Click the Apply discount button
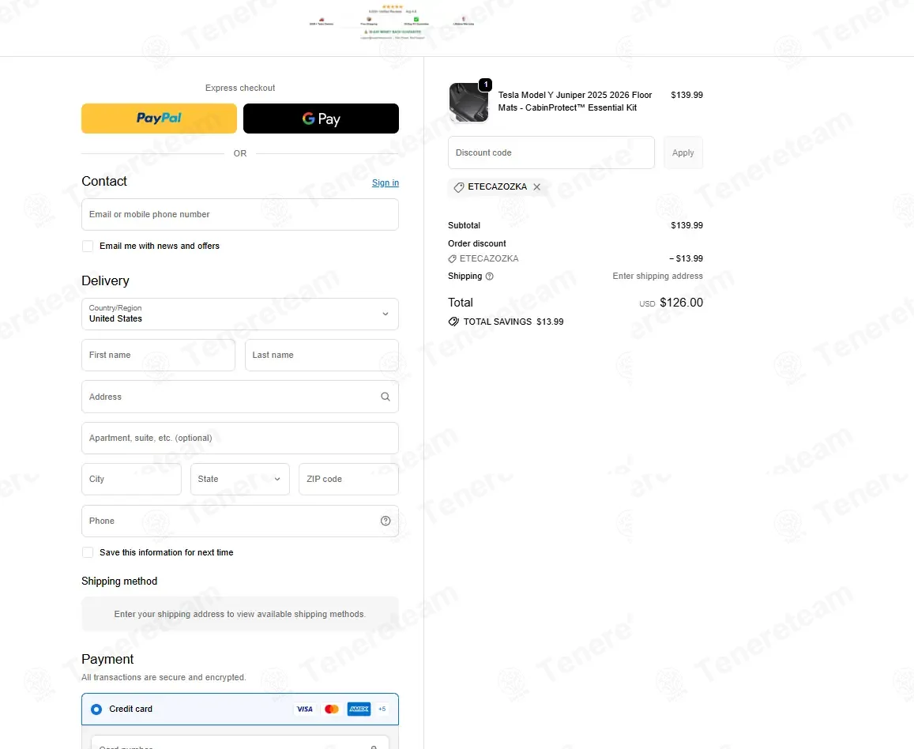Image resolution: width=914 pixels, height=749 pixels. (683, 152)
